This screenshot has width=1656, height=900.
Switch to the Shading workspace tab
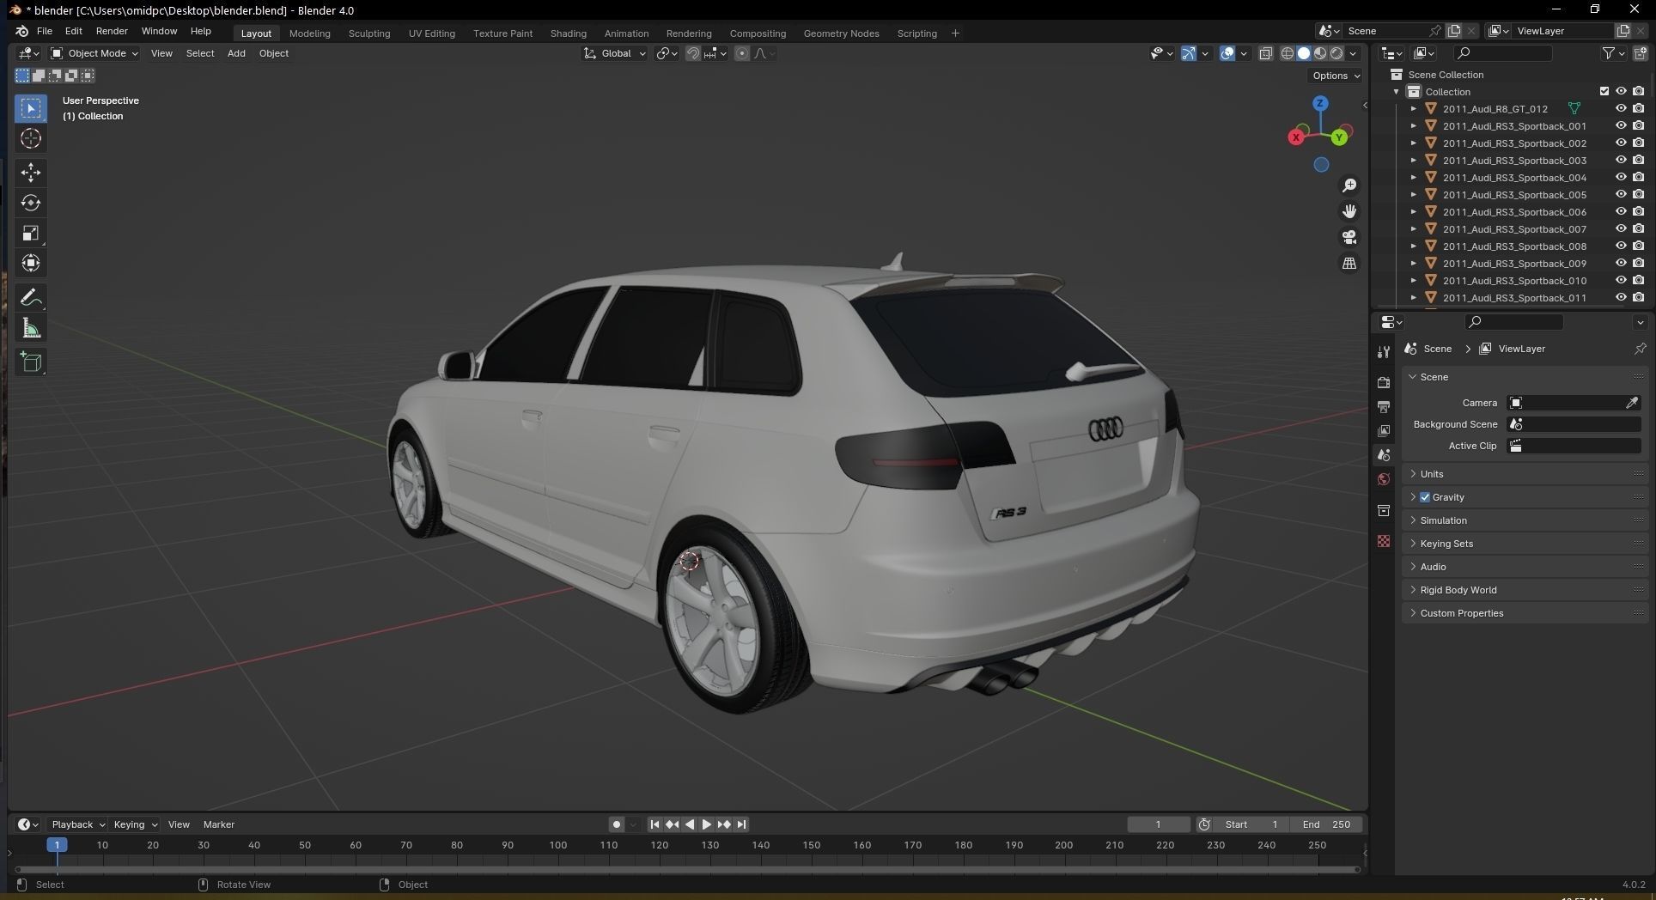[x=568, y=33]
